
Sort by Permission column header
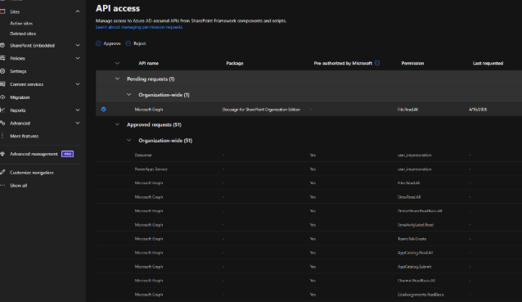[x=412, y=63]
